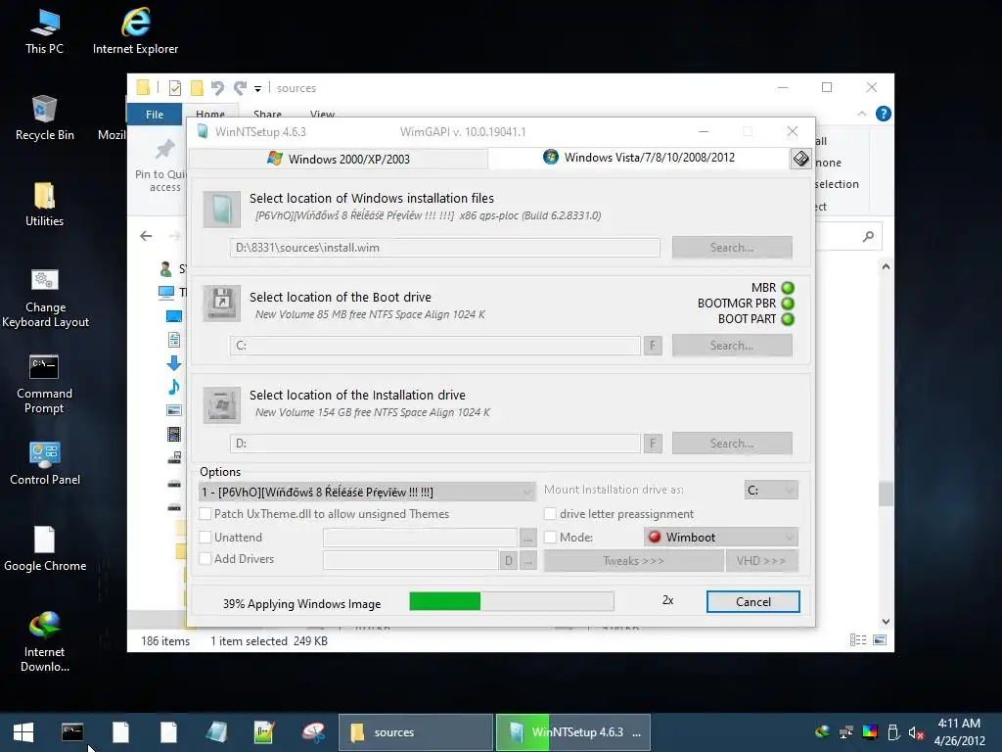Switch Explorer to details view
Screen dimensions: 1002x752
click(x=858, y=640)
